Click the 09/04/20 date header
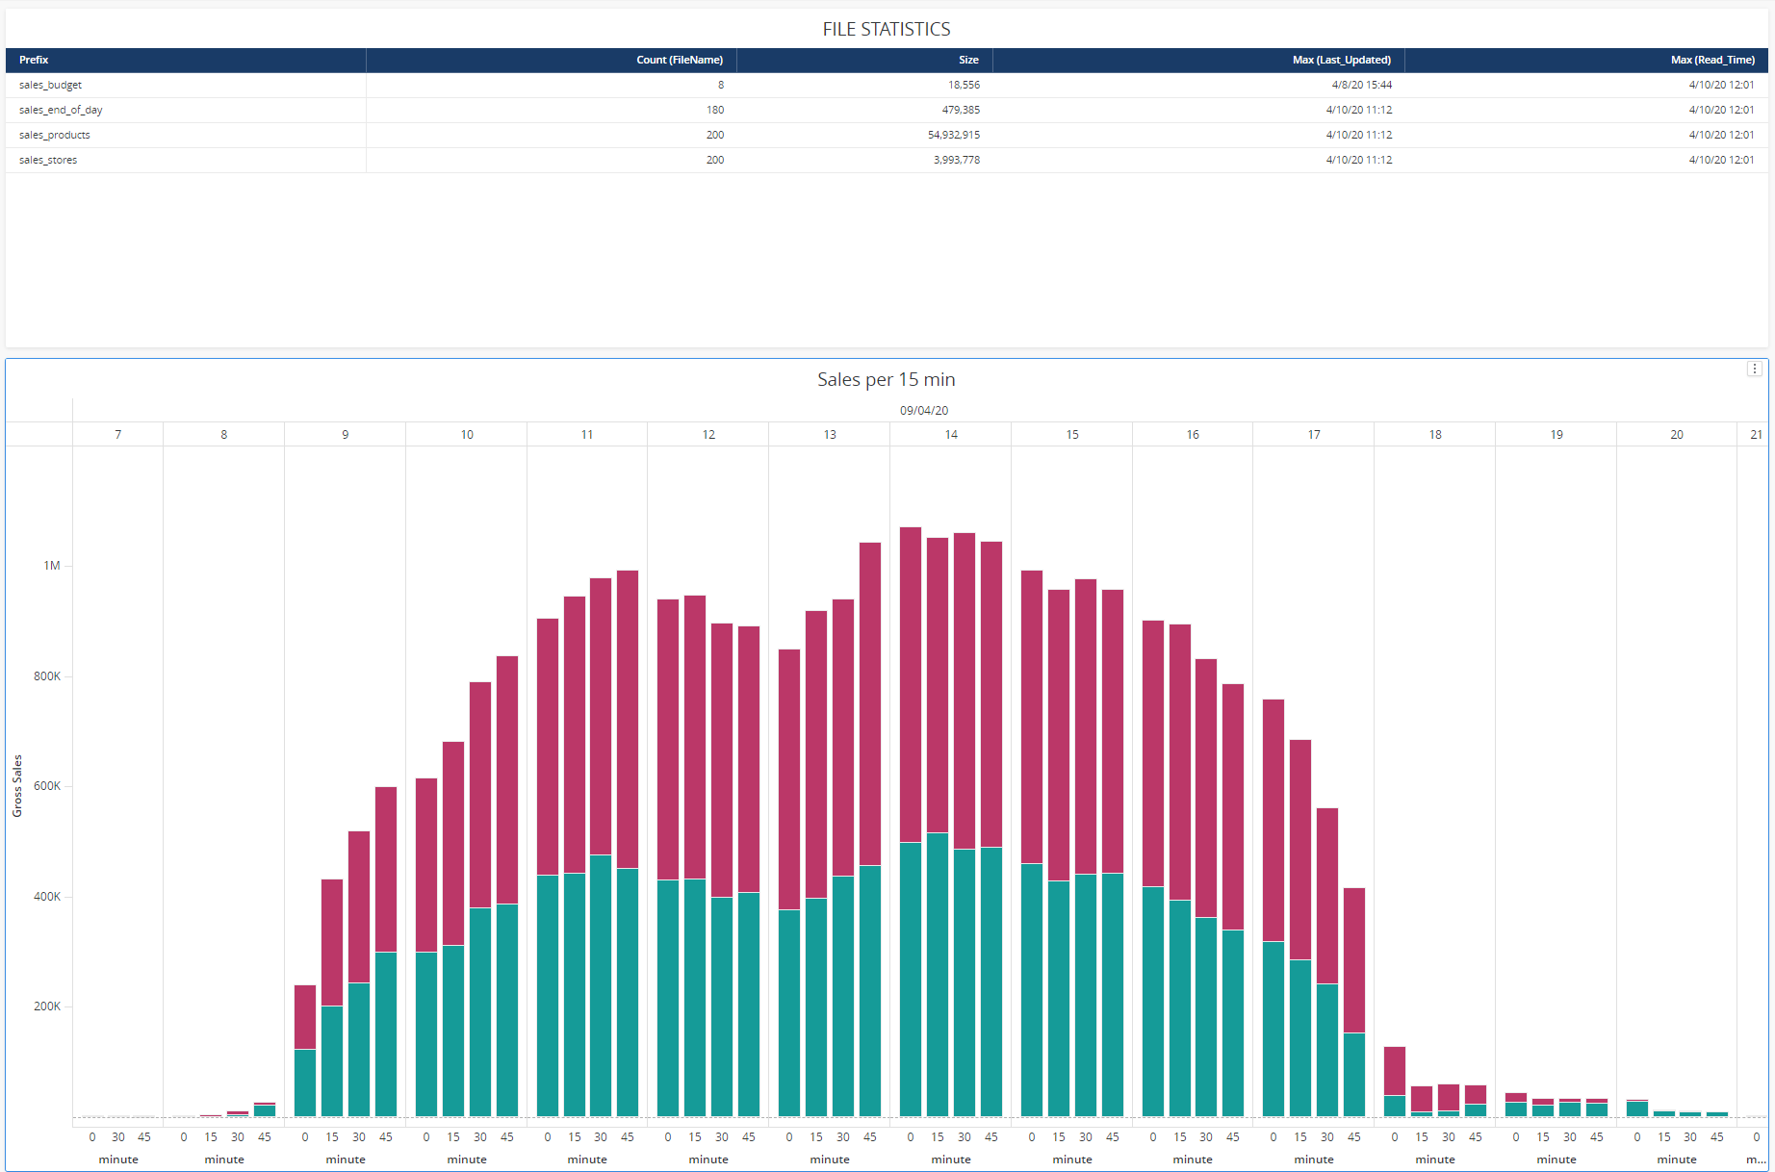The image size is (1775, 1172). [x=923, y=411]
